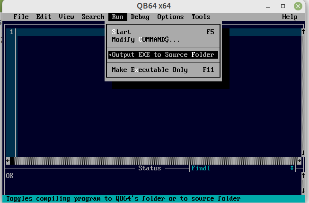Click the editor vertical scrollbar down arrow
Screen dimensions: 309x203
(x=303, y=153)
